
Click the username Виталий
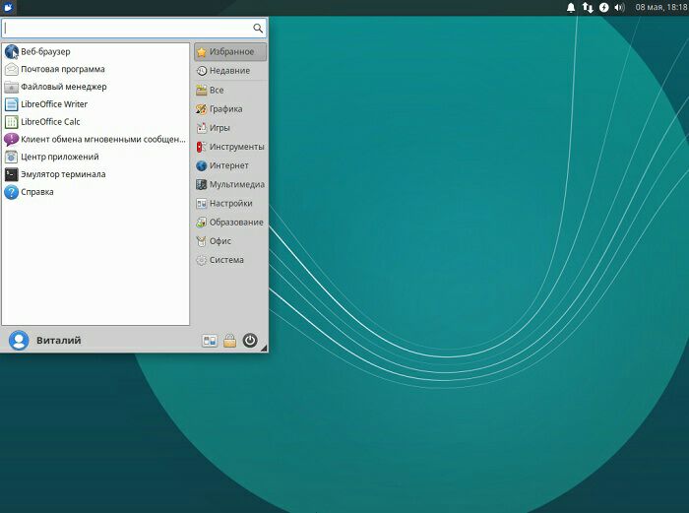58,341
